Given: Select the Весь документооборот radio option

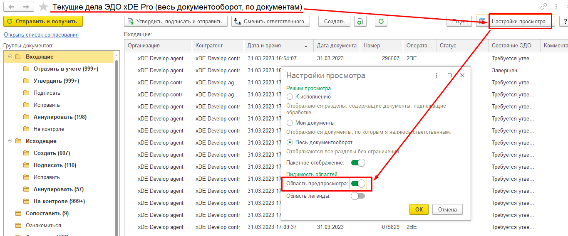Looking at the screenshot, I should (x=290, y=143).
